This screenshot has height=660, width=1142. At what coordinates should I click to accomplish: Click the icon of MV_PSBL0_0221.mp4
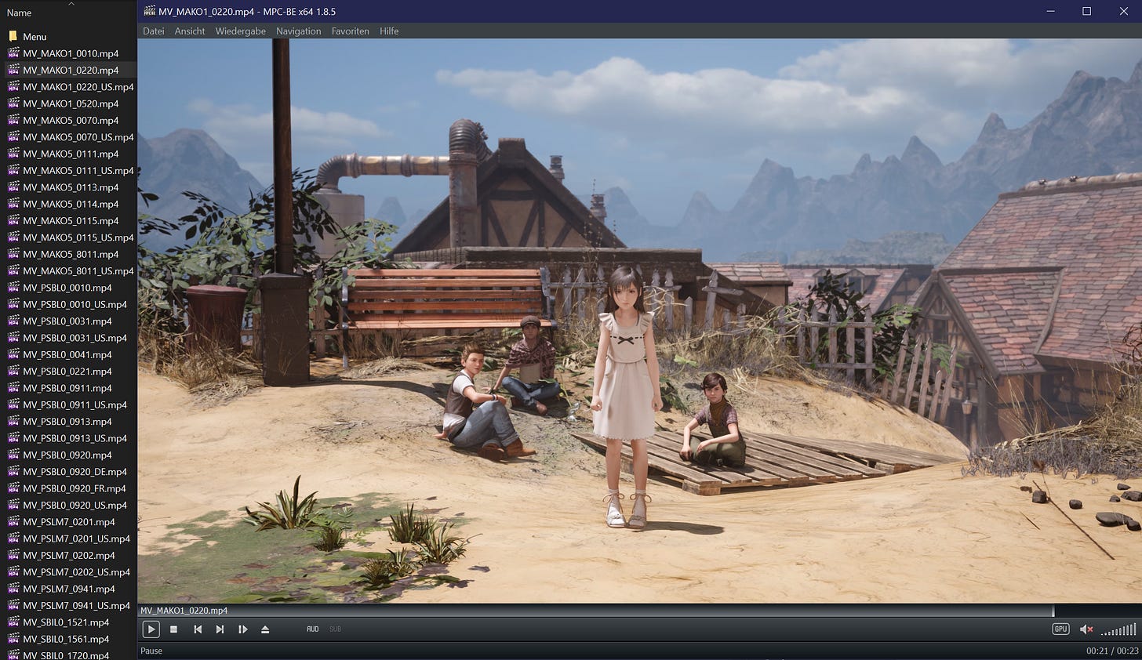[13, 371]
